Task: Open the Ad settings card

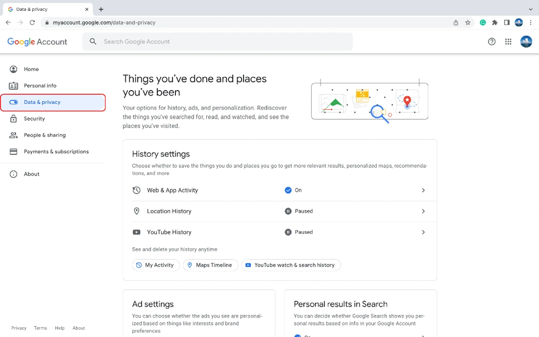Action: click(198, 313)
